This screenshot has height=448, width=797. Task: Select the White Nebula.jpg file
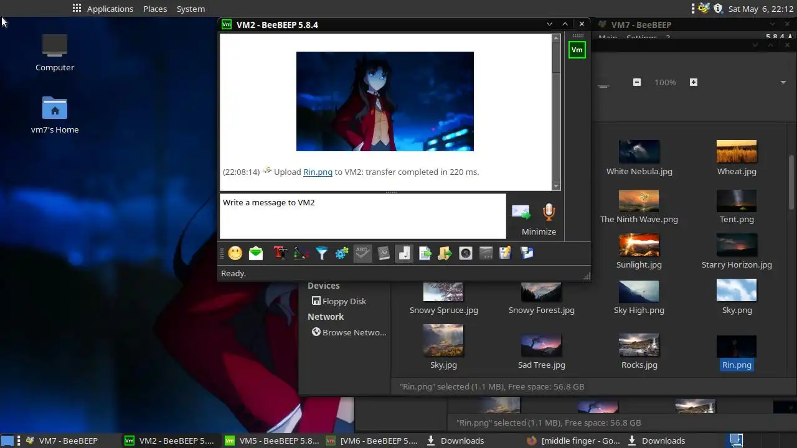639,158
